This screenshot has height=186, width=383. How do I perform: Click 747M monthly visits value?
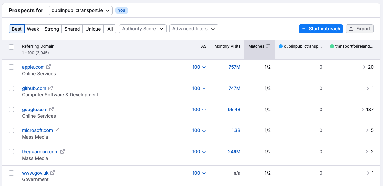234,88
